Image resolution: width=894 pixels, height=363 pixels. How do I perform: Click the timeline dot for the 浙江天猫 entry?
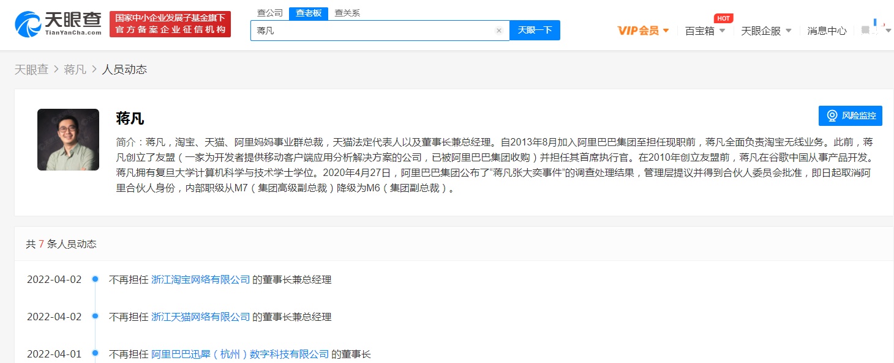tap(95, 317)
